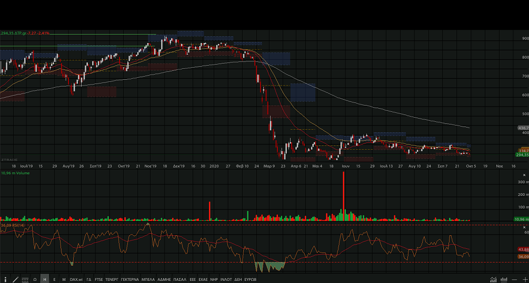Zoom in with the plus icon

point(524,279)
